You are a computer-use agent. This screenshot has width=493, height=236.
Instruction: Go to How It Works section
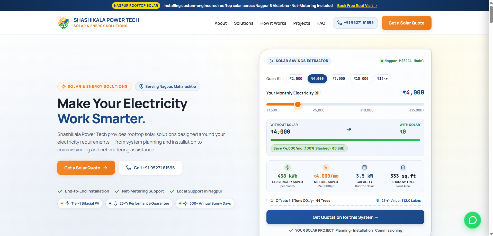click(273, 23)
